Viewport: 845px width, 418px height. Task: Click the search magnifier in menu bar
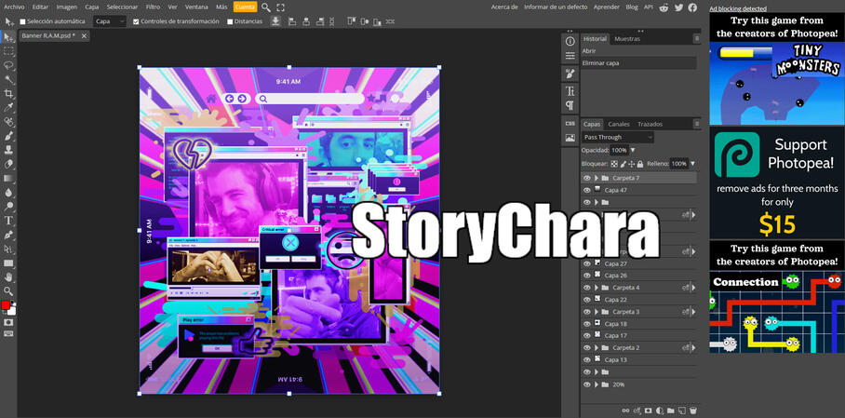[266, 7]
